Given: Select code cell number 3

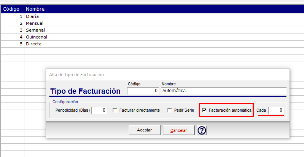Looking at the screenshot, I should [13, 30].
